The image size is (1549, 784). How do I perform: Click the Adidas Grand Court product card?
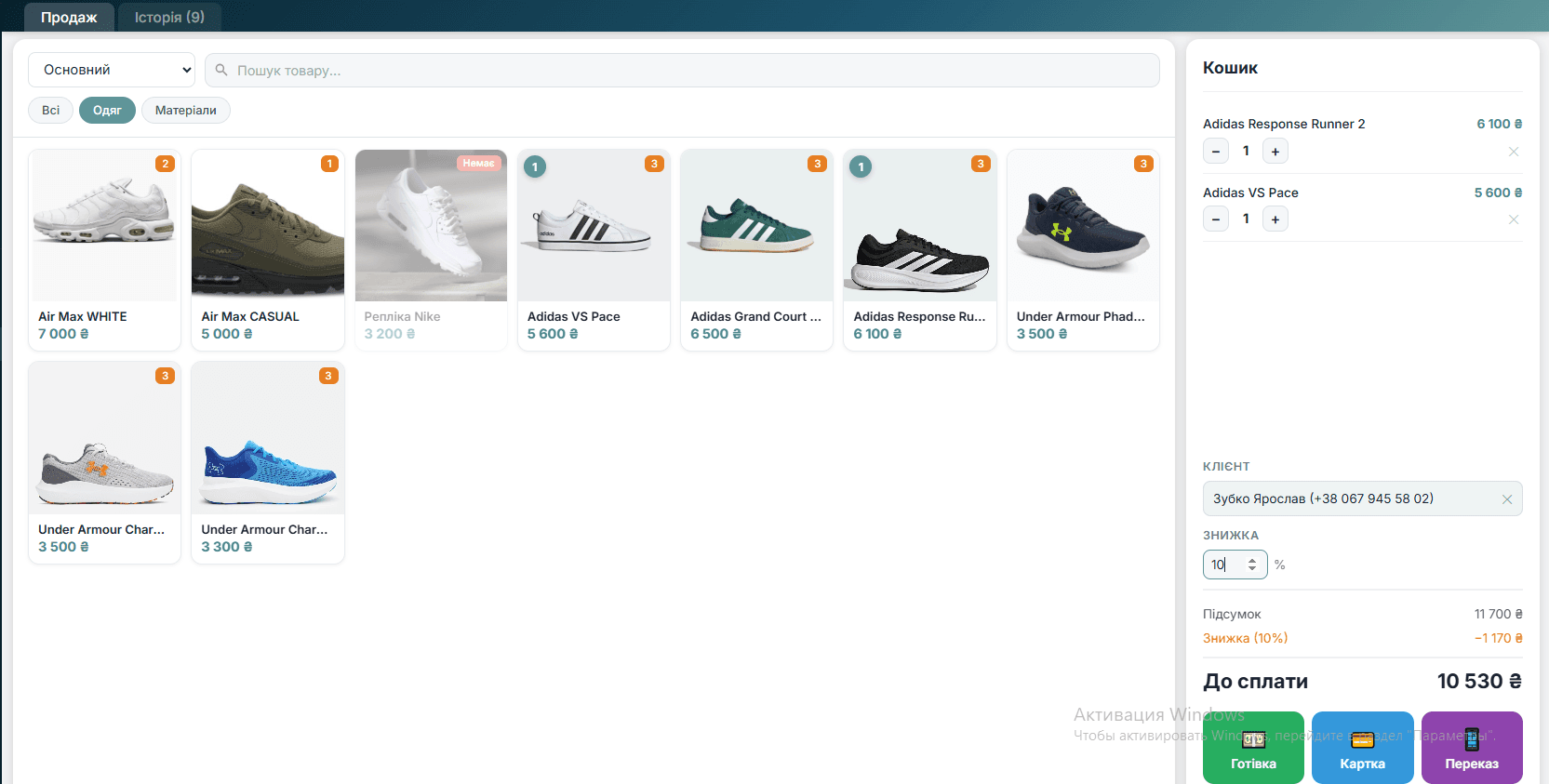click(756, 249)
